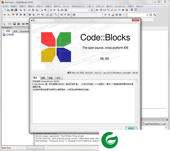Click the Rebuild icon
This screenshot has height=151, width=170.
62,10
